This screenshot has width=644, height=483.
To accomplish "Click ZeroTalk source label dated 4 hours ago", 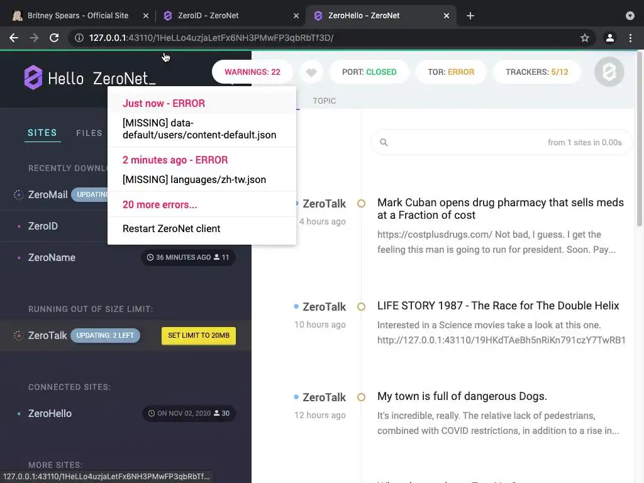I will [x=324, y=204].
